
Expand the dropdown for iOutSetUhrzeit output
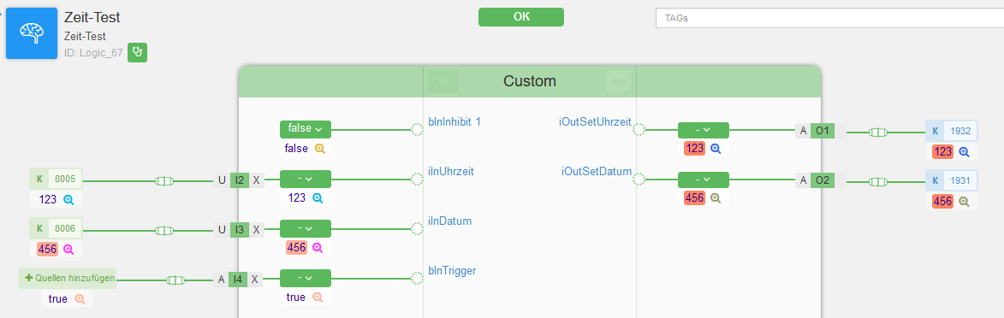point(703,130)
